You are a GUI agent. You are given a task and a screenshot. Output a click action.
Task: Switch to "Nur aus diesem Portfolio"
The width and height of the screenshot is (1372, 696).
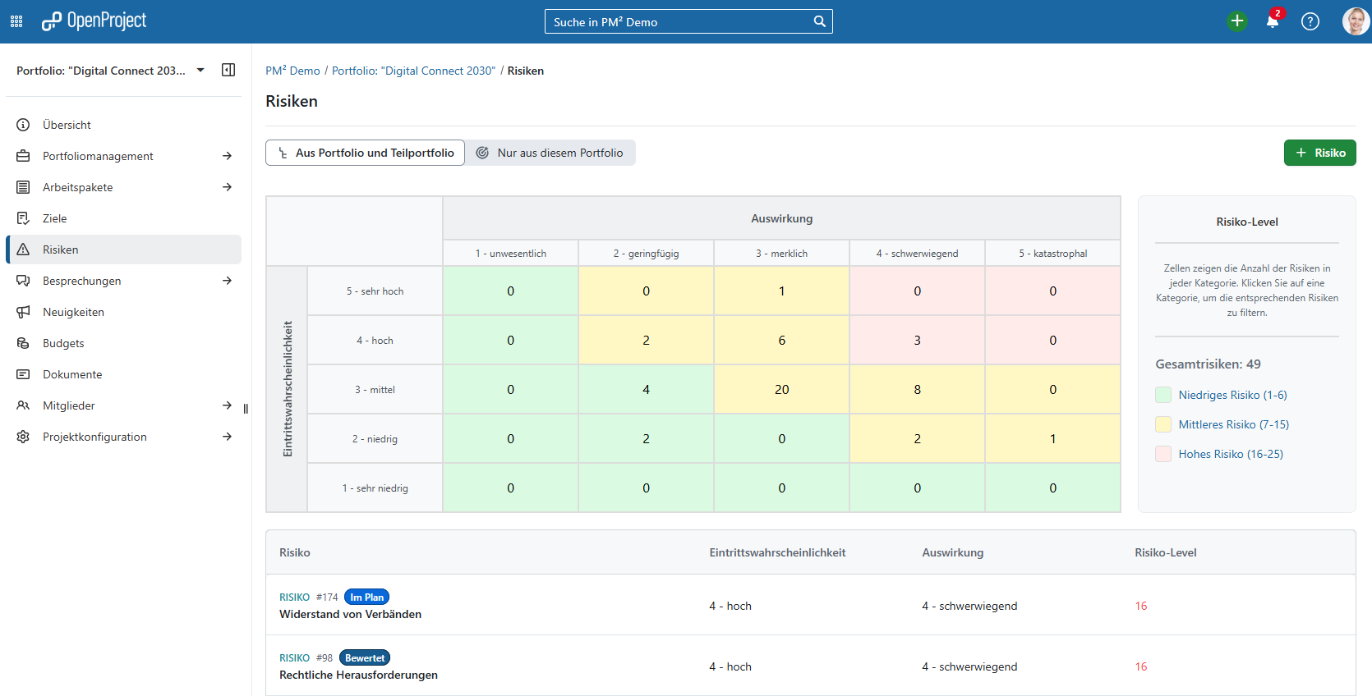click(x=550, y=153)
